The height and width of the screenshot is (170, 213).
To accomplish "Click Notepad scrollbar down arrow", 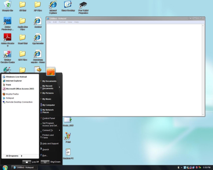I will [203, 115].
